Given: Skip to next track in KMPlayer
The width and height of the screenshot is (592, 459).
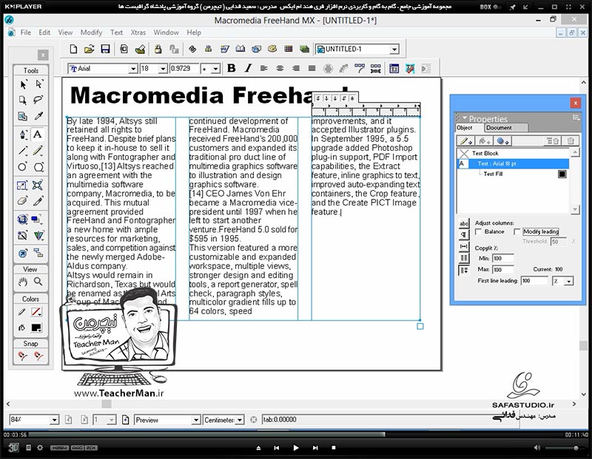Looking at the screenshot, I should (315, 448).
